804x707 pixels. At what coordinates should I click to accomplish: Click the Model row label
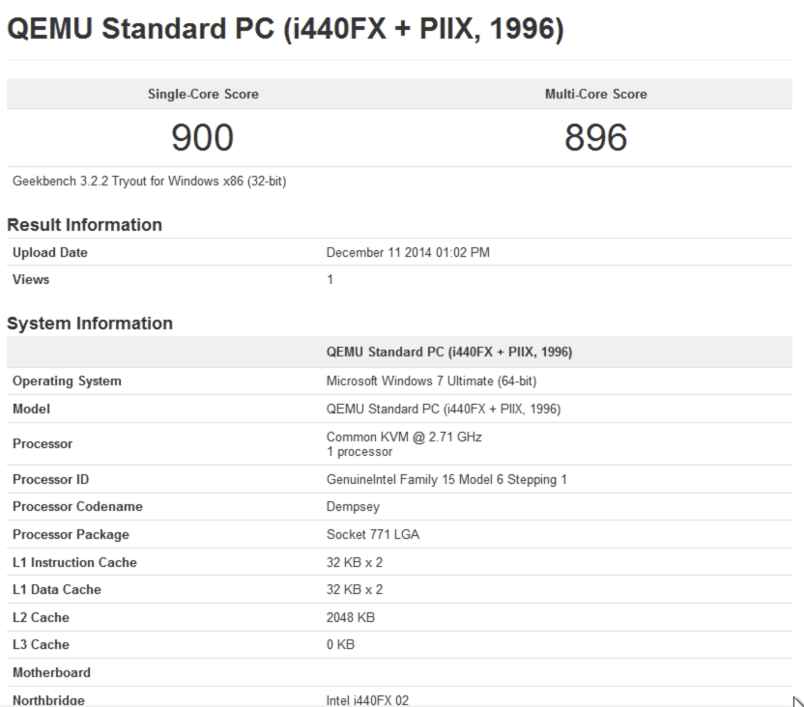pyautogui.click(x=32, y=409)
